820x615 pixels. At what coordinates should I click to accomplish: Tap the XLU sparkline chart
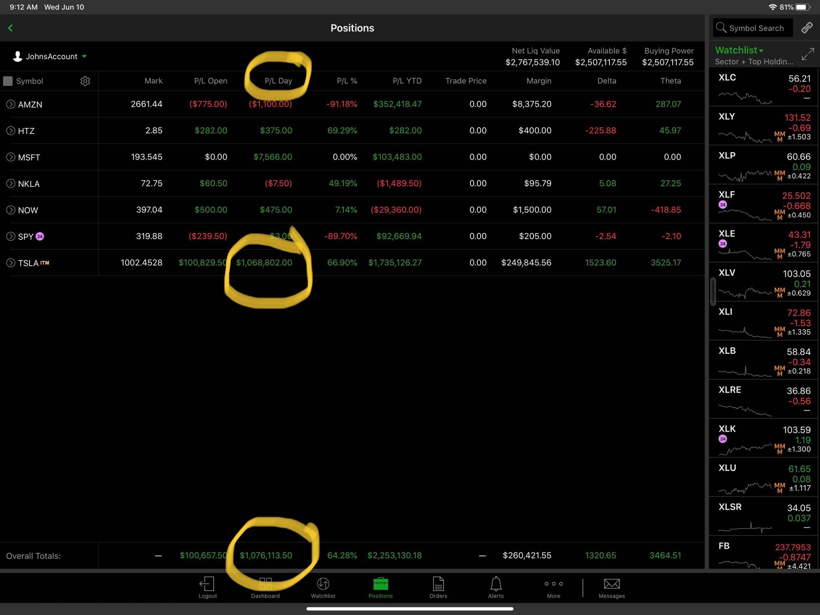pos(745,488)
